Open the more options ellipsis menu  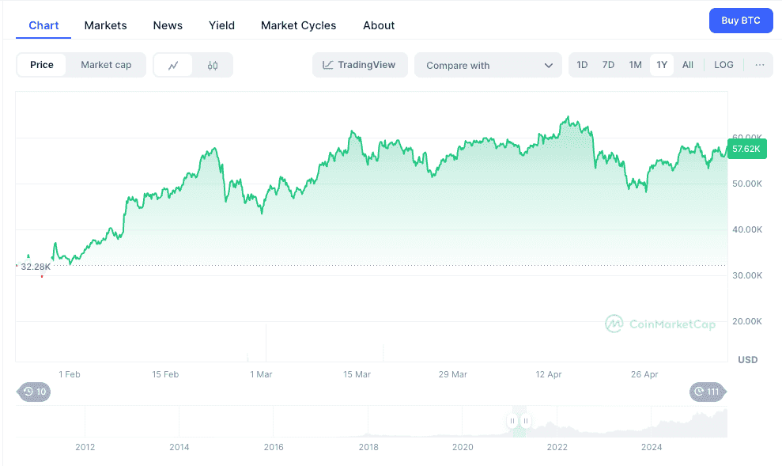pos(760,65)
